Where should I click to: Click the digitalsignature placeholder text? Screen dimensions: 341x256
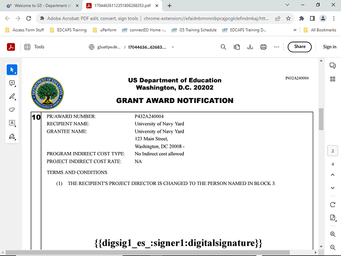(178, 243)
